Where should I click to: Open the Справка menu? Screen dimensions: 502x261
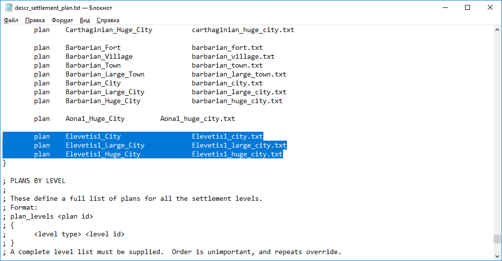[x=108, y=20]
